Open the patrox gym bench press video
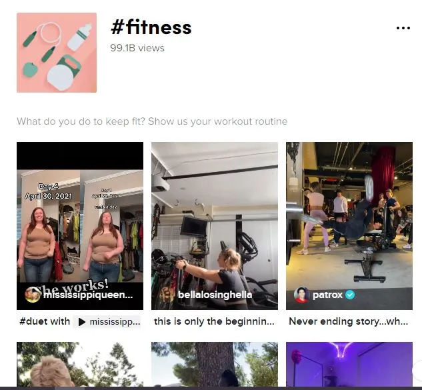422x390 pixels. click(x=349, y=226)
